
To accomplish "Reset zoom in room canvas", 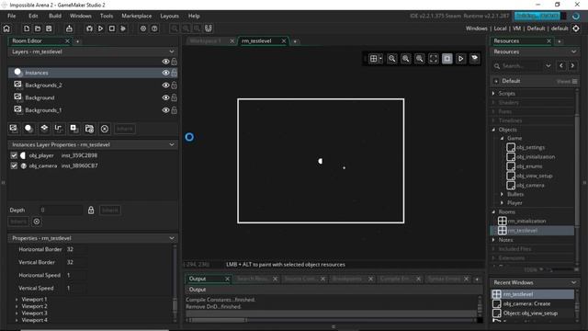I will click(406, 59).
